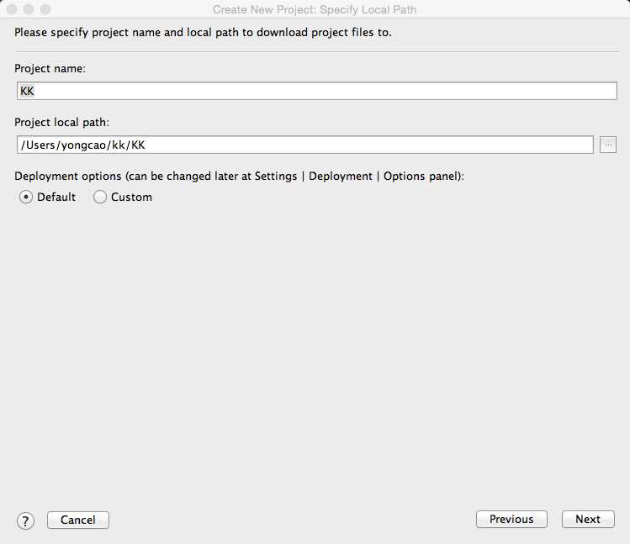630x544 pixels.
Task: Click the Deployment options description label
Action: 239,176
